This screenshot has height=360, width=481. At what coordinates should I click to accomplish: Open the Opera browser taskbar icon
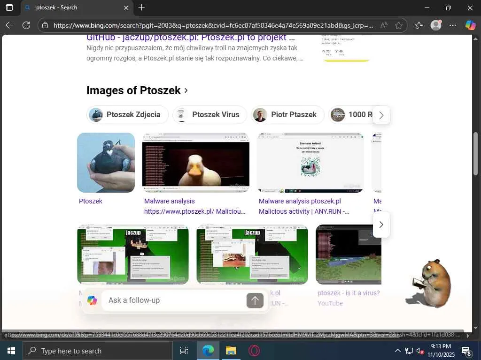click(x=254, y=351)
